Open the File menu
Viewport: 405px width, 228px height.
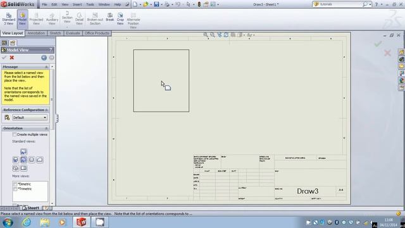[44, 4]
